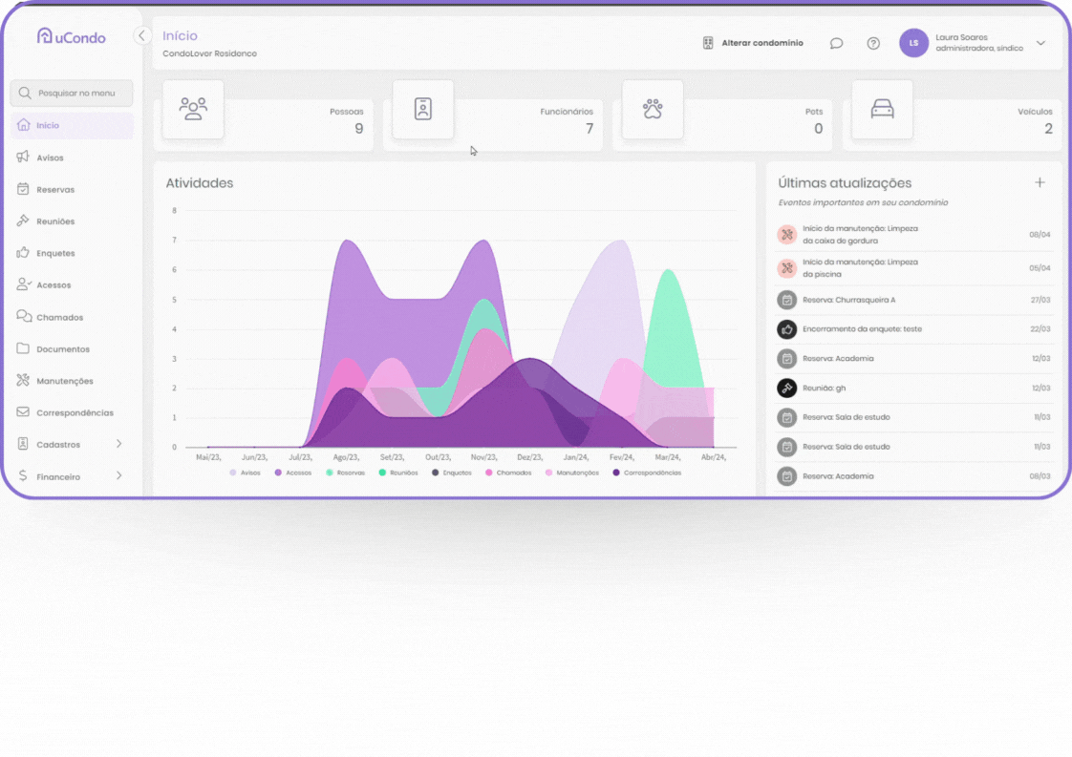This screenshot has width=1072, height=757.
Task: Expand the Financeiro submenu chevron
Action: [x=119, y=475]
